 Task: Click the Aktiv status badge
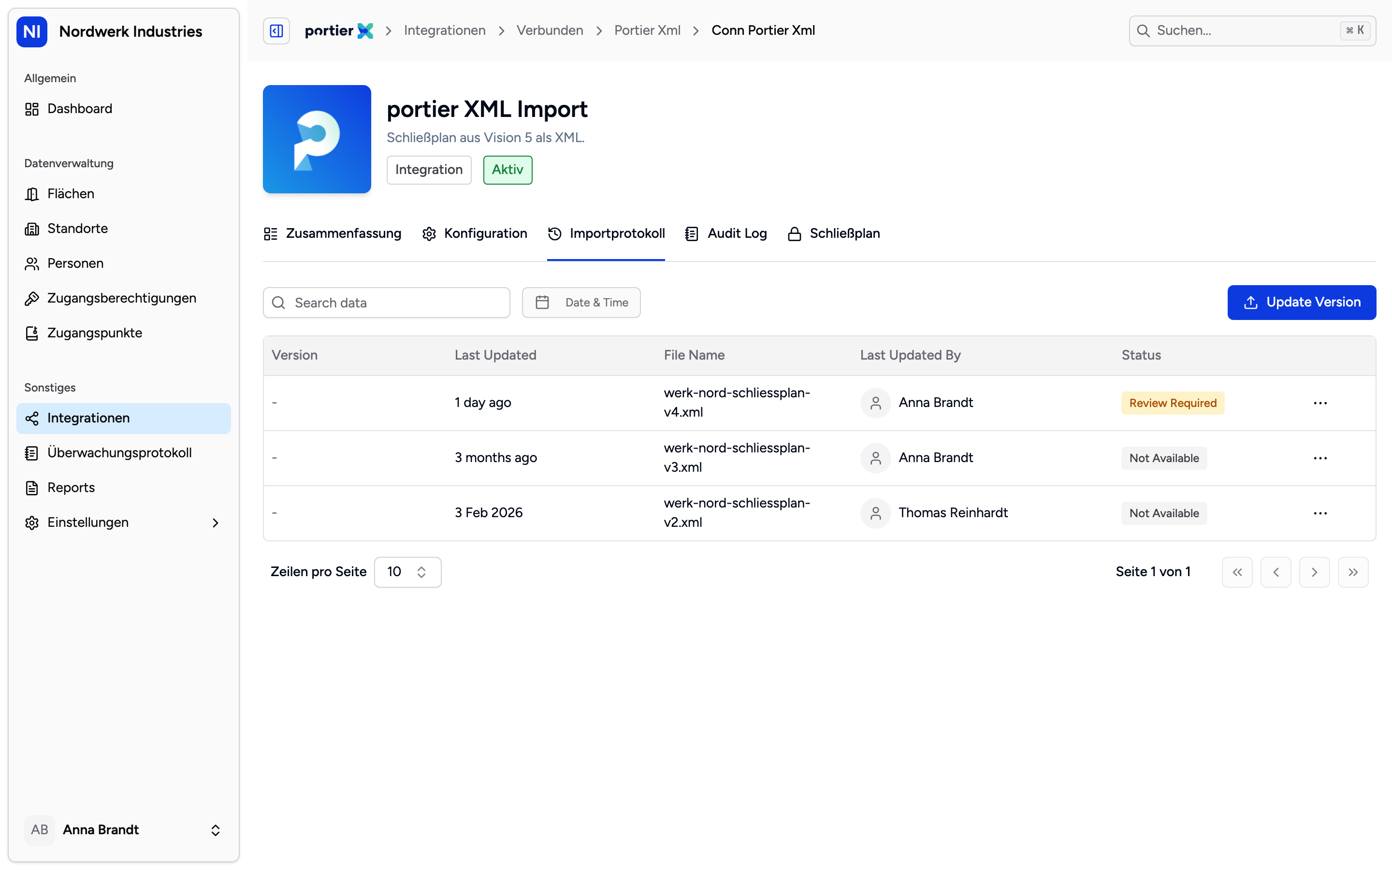[507, 170]
